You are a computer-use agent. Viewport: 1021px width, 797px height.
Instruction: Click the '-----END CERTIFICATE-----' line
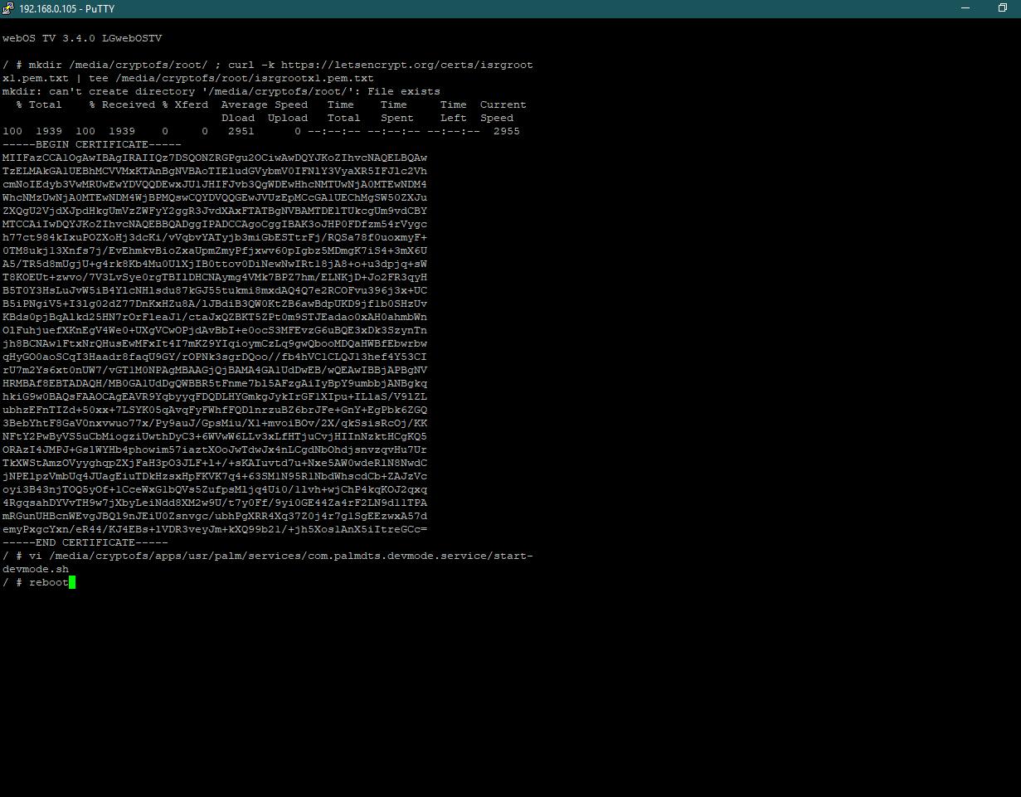coord(85,542)
